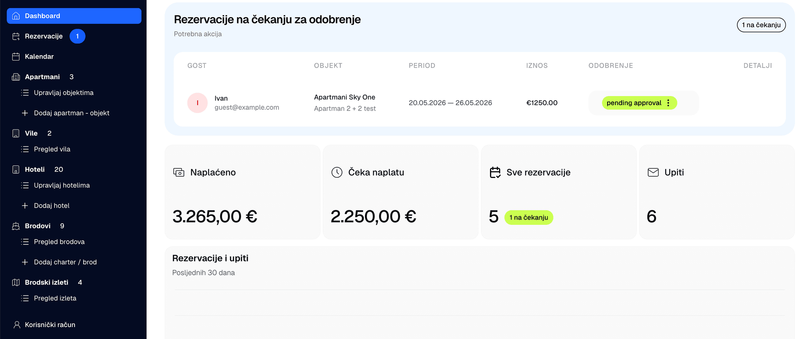Click Ivan's avatar circle

point(197,103)
